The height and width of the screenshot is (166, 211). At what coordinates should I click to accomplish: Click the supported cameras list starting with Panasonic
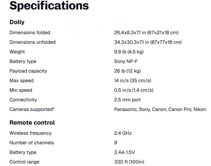[x=160, y=109]
